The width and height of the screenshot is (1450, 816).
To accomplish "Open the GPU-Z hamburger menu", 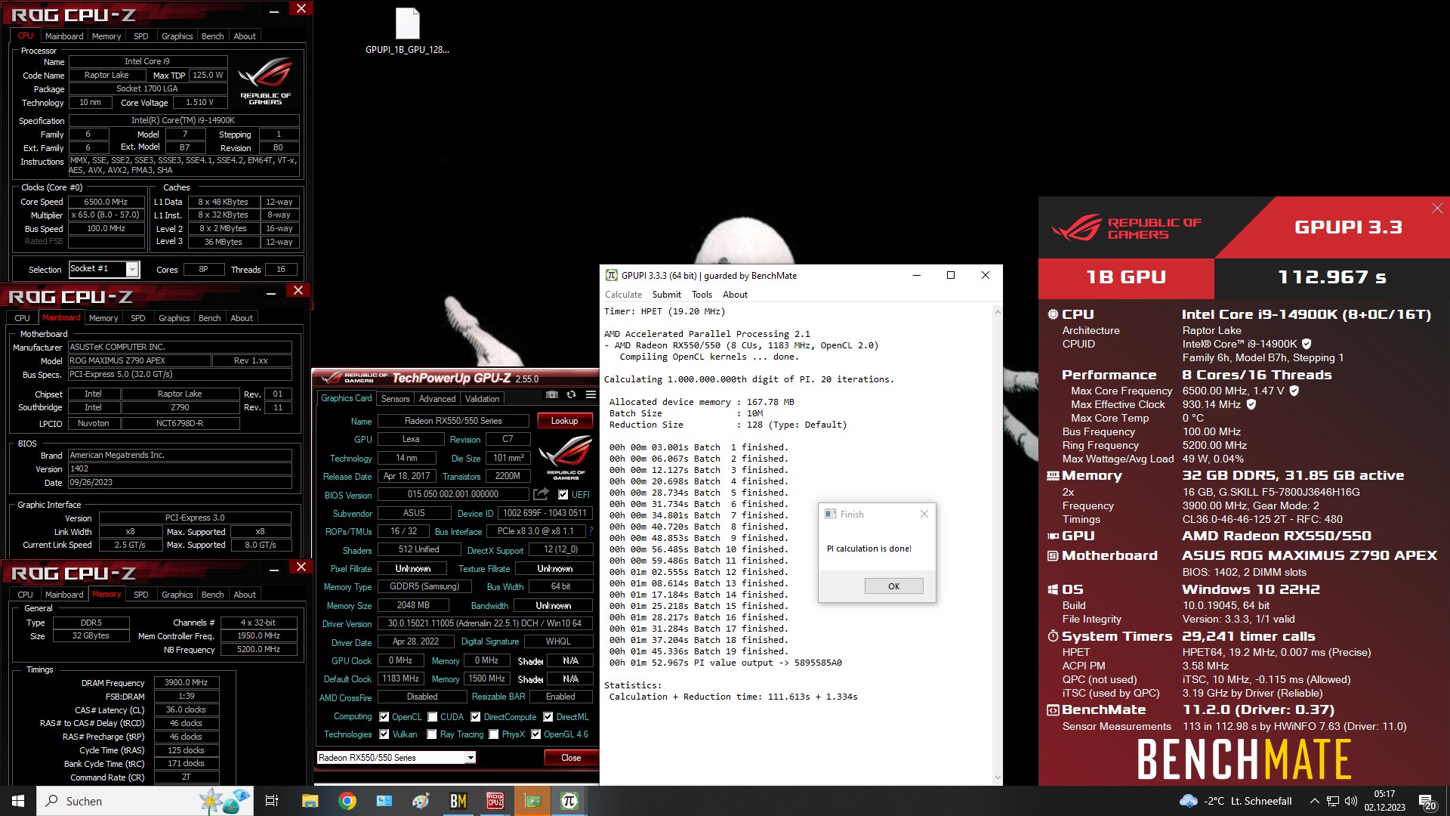I will [x=591, y=395].
